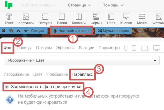This screenshot has height=110, width=164.
Task: Expand the Страница menu
Action: tap(79, 5)
